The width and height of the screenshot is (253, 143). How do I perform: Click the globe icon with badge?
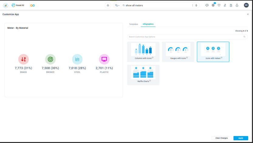point(213,5)
